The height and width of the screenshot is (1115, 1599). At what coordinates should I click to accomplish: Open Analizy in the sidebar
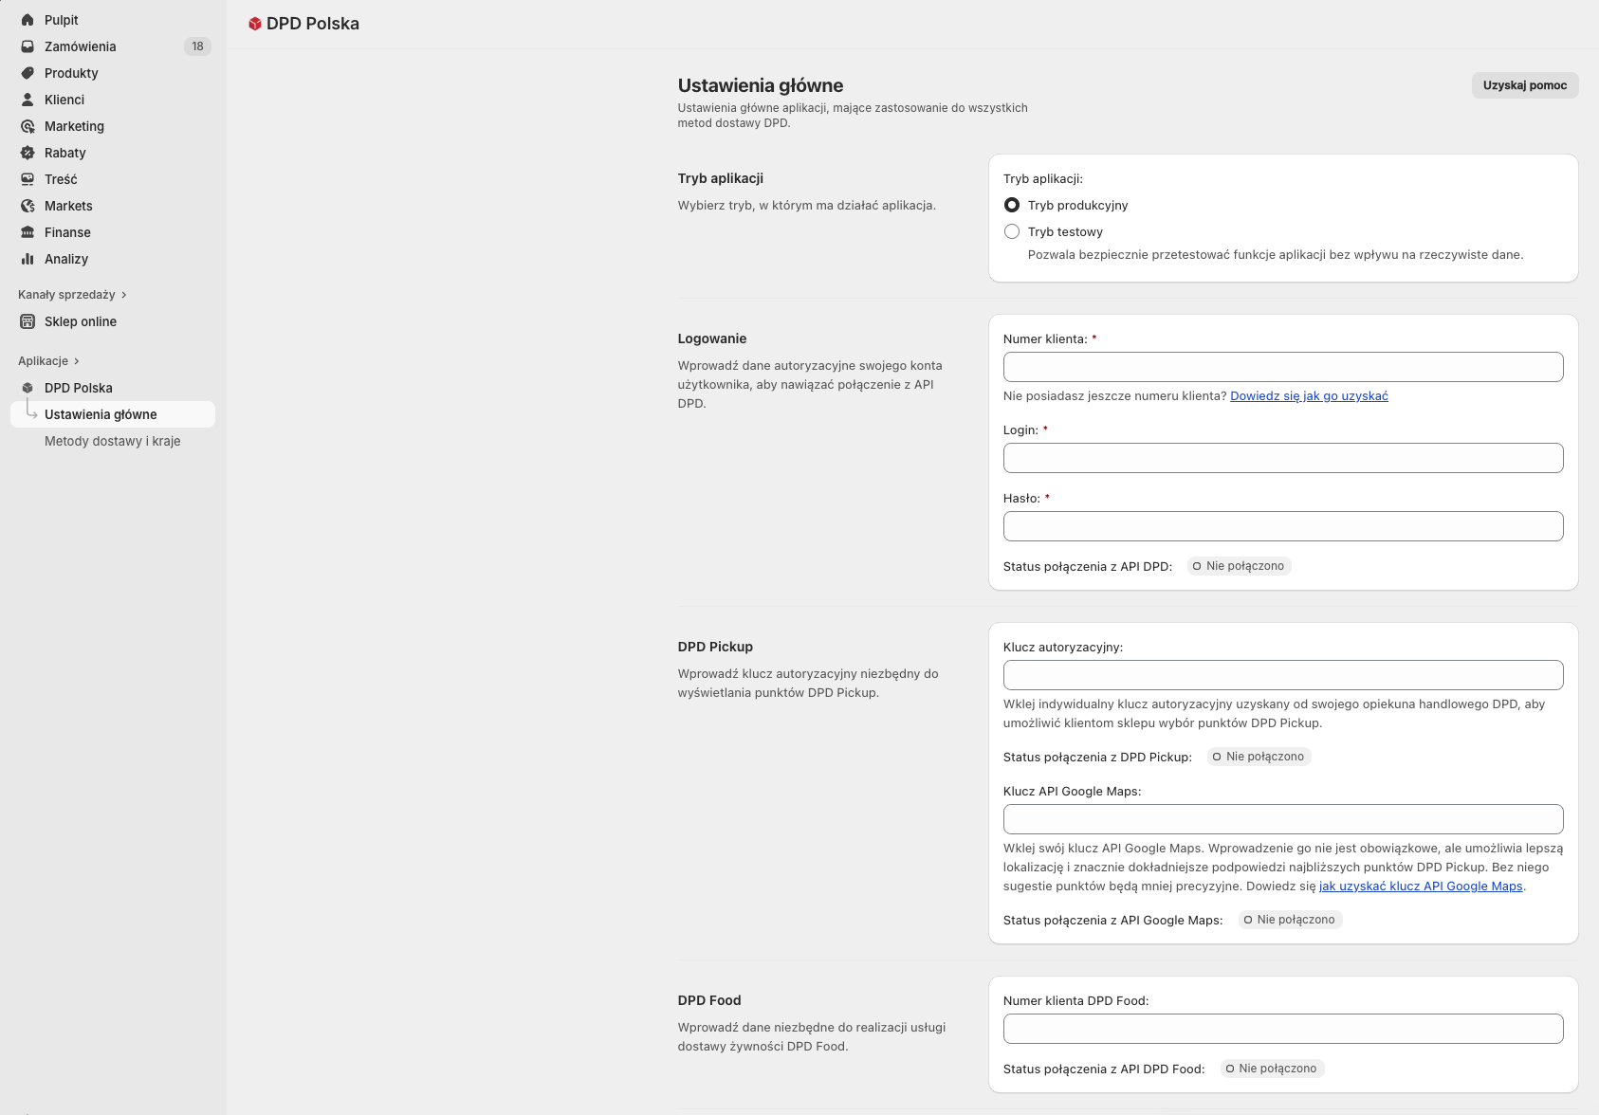(x=113, y=259)
